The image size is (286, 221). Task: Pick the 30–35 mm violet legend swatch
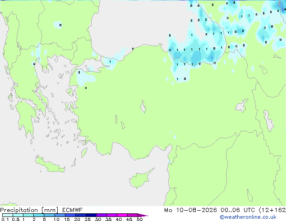(101, 215)
